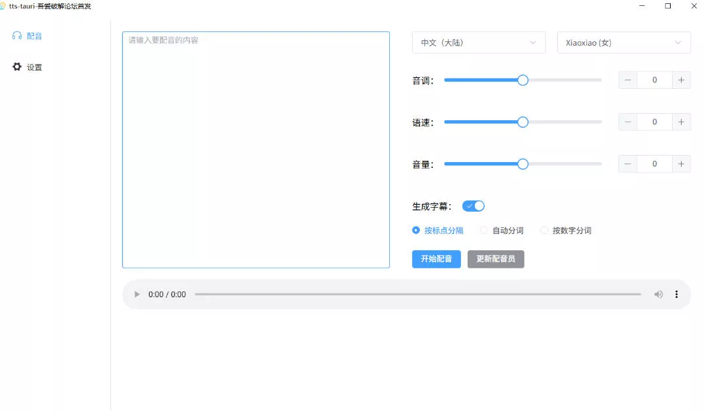704x413 pixels.
Task: Click the 语速 speed slider handle
Action: click(x=522, y=122)
